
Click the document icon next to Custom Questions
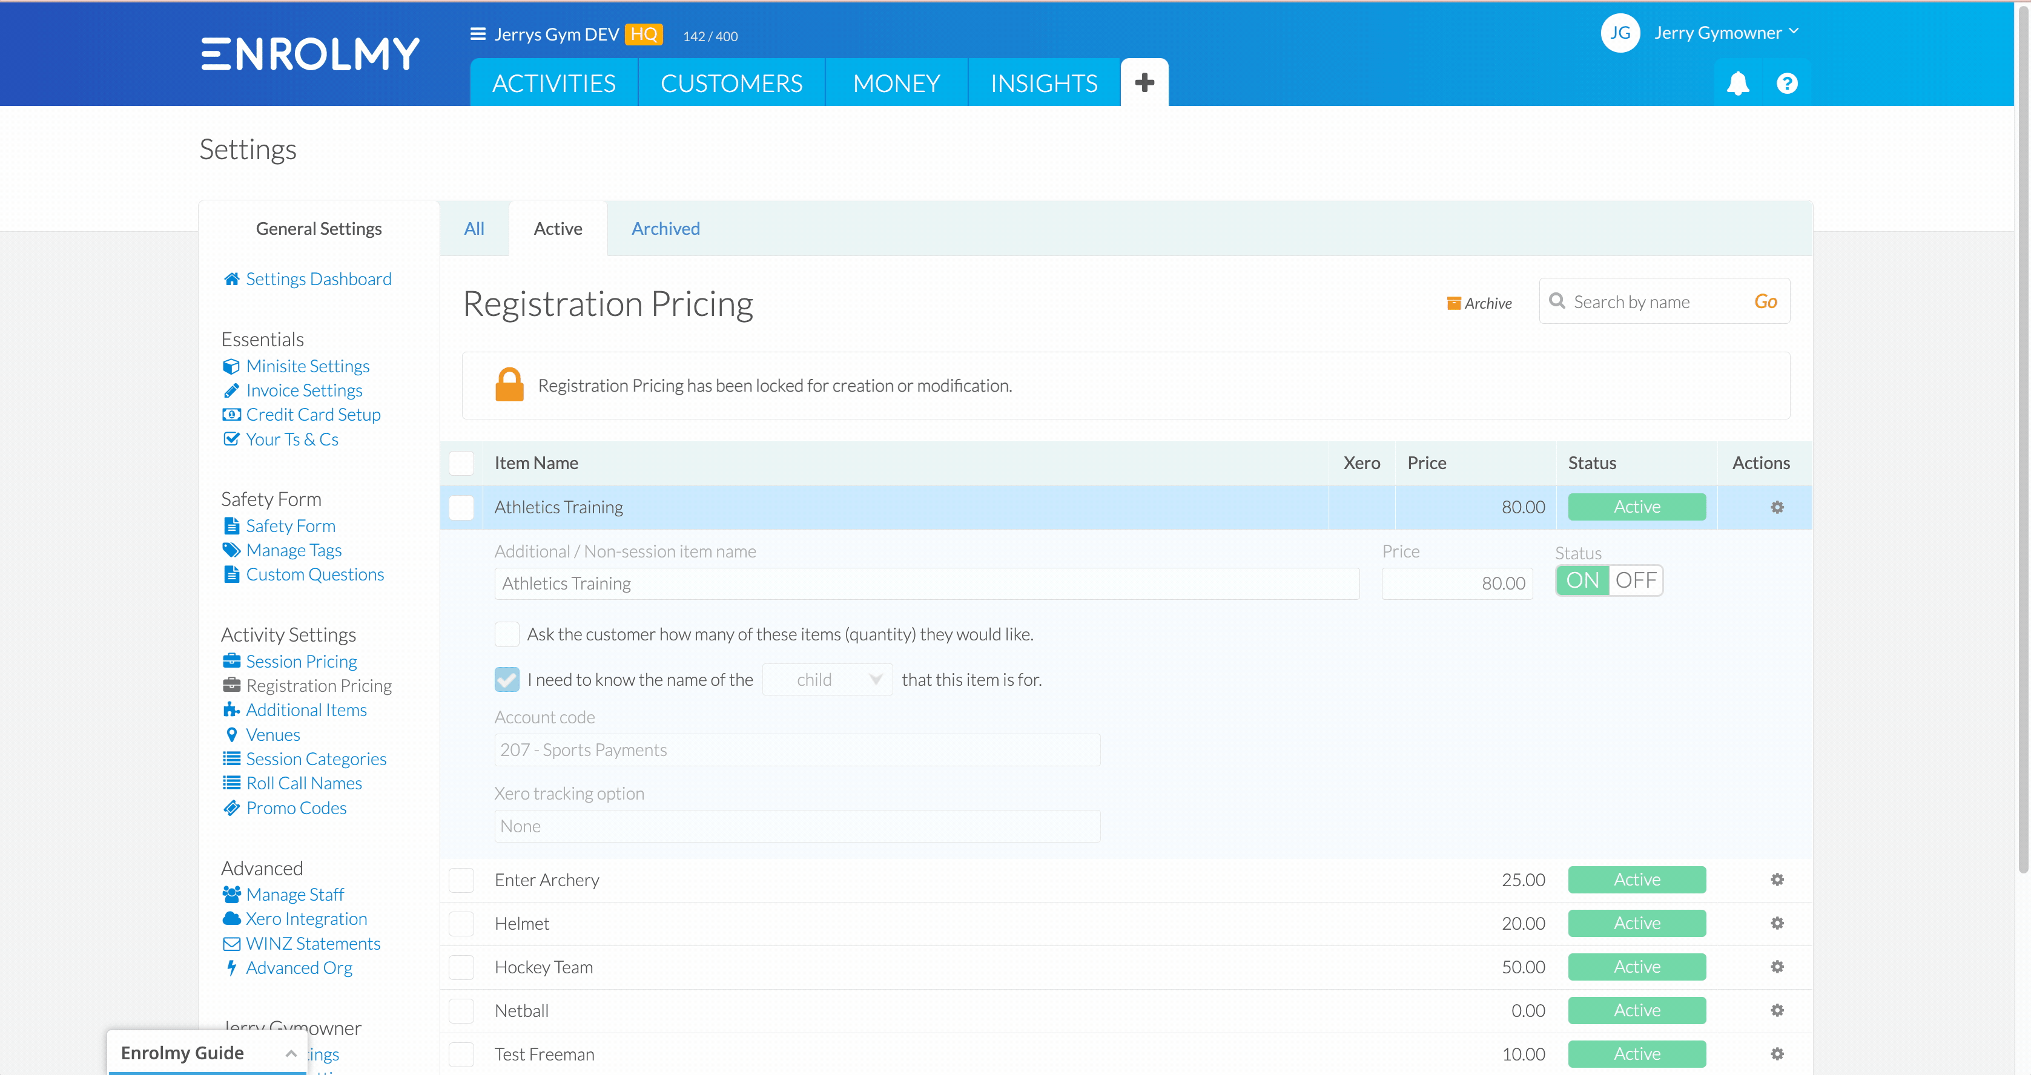231,574
